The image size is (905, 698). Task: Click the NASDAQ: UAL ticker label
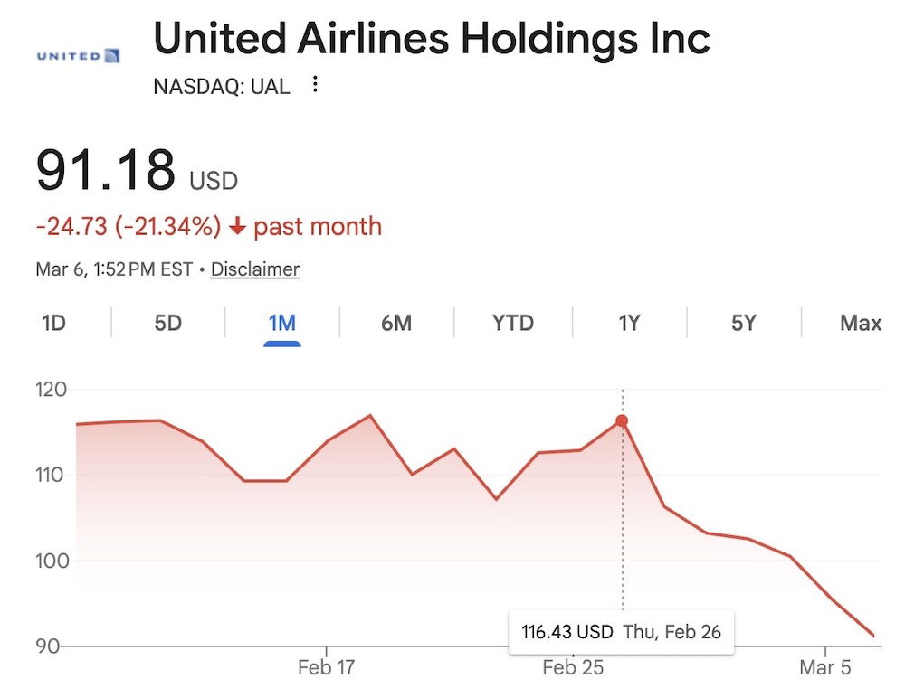[222, 87]
